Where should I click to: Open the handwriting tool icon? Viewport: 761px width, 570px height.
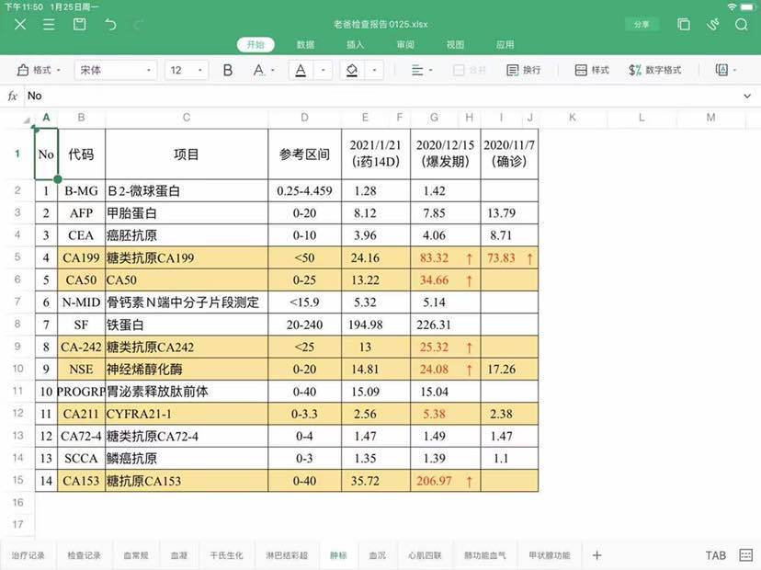(x=710, y=25)
